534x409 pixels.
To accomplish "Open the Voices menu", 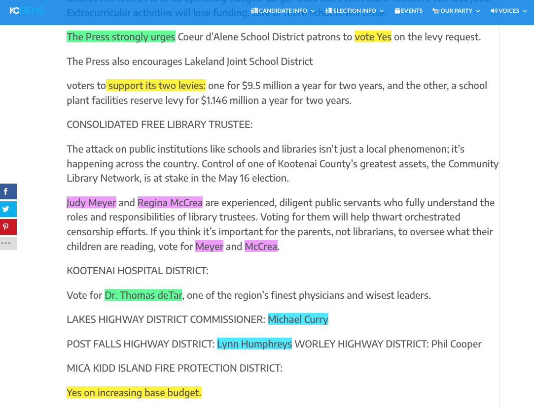I will 509,11.
